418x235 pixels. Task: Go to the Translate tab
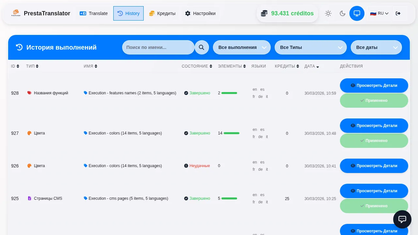tap(94, 13)
